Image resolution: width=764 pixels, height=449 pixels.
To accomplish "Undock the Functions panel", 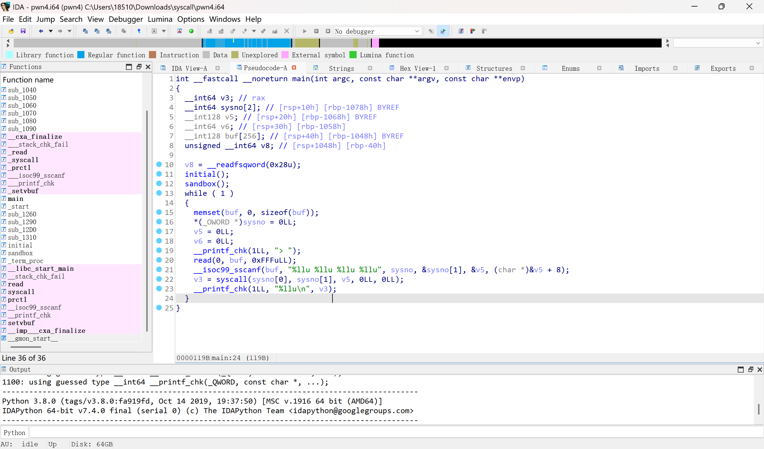I will (139, 67).
